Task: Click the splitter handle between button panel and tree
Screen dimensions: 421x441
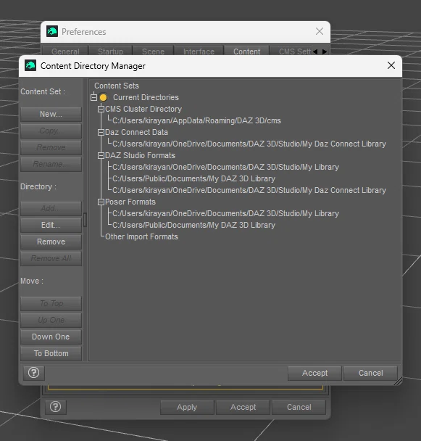Action: pos(86,220)
